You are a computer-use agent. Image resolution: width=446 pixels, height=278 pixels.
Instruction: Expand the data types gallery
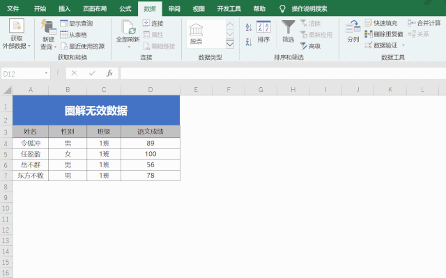pos(230,45)
